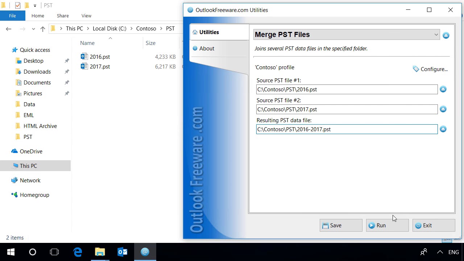This screenshot has width=464, height=261.
Task: Open Desktop in Quick access
Action: point(33,61)
